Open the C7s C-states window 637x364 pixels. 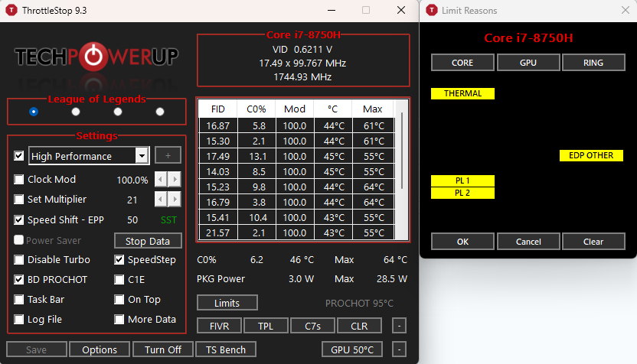[x=313, y=326]
